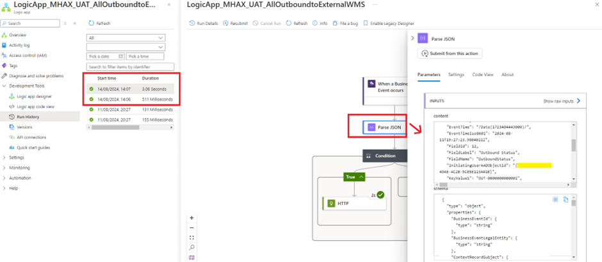
Task: Click Submit from this action
Action: point(450,53)
